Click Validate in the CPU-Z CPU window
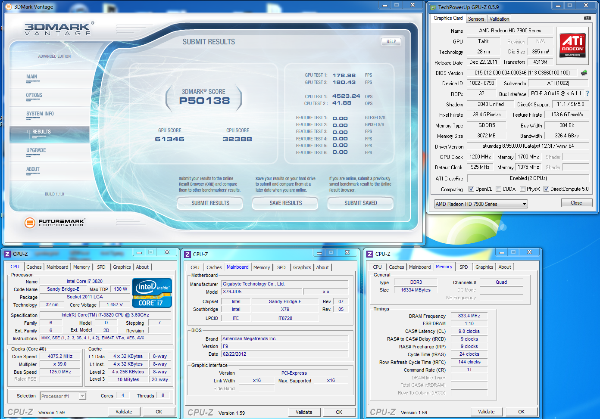This screenshot has height=419, width=600. [x=124, y=412]
